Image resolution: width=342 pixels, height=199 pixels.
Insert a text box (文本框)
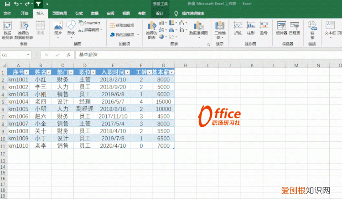pyautogui.click(x=330, y=30)
